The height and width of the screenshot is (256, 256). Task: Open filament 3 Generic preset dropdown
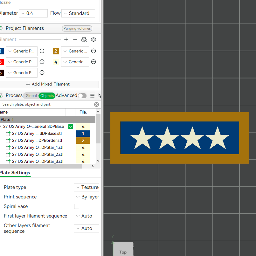coord(22,62)
